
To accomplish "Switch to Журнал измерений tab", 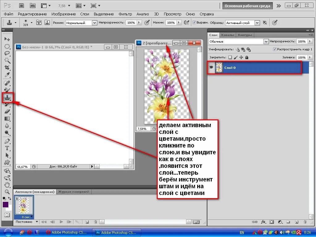I will [x=73, y=192].
